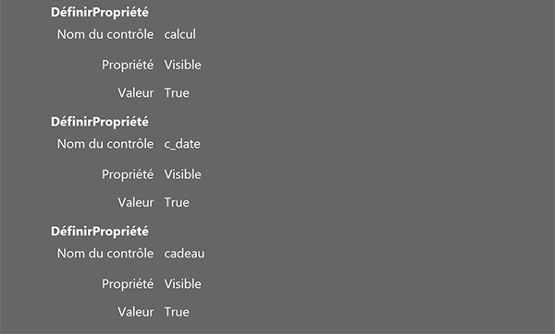Click the Visible property value under c_date
555x334 pixels.
point(182,174)
